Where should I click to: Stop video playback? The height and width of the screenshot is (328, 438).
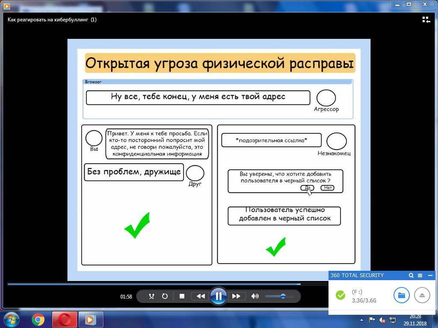tap(182, 296)
